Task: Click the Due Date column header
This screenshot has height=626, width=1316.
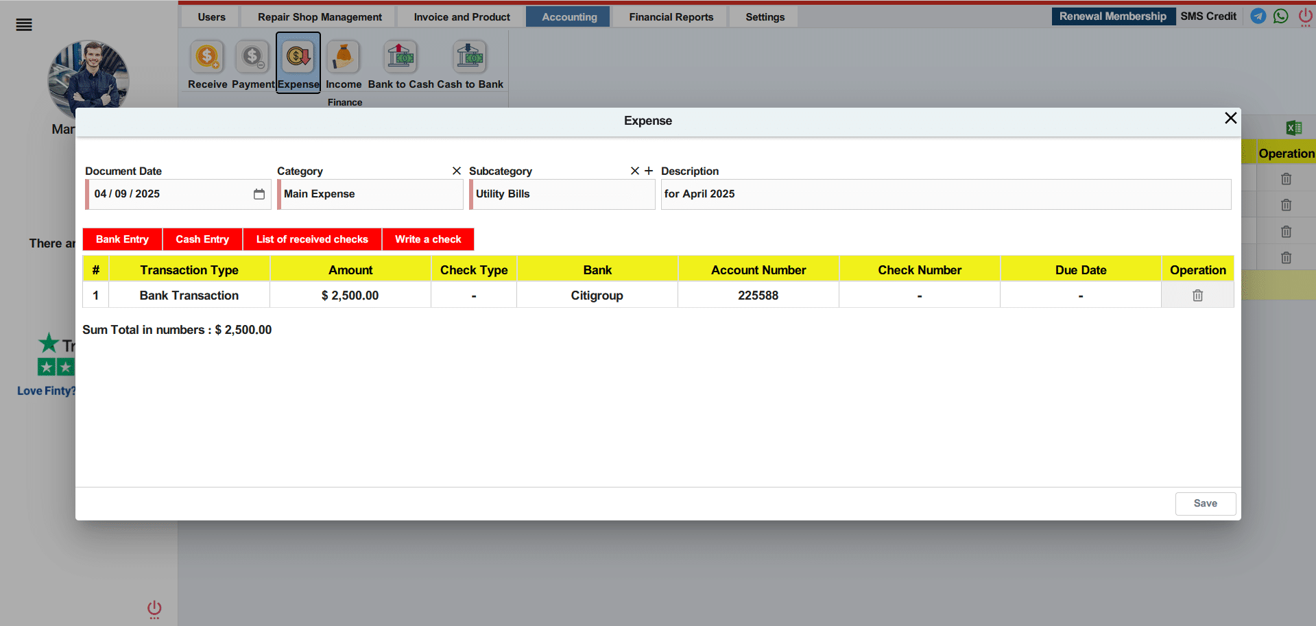Action: [1081, 270]
